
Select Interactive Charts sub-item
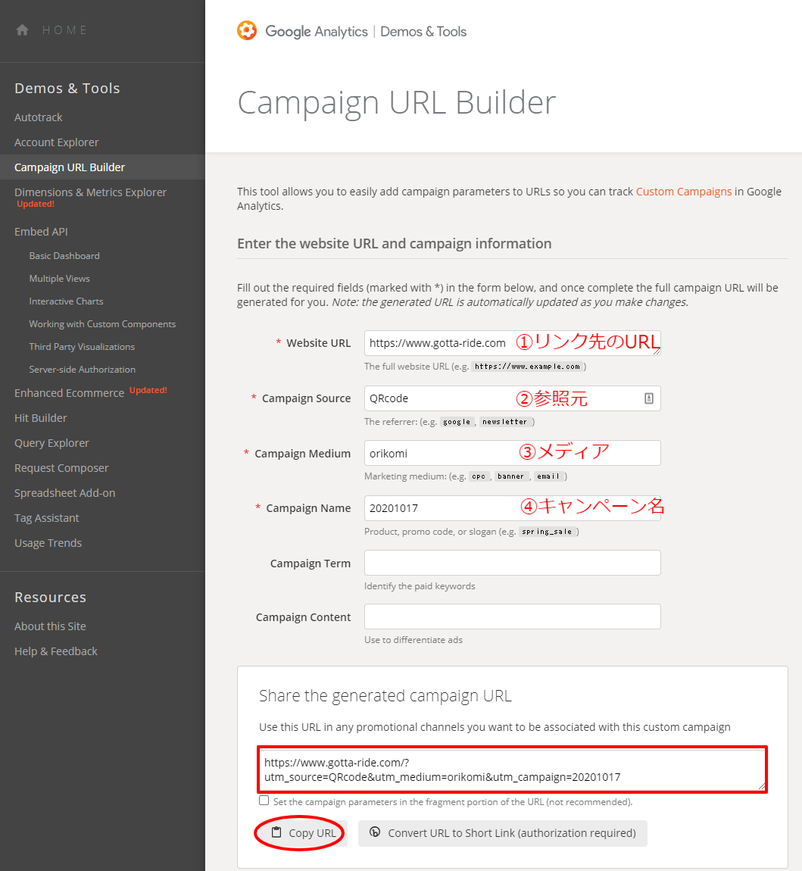[x=66, y=301]
